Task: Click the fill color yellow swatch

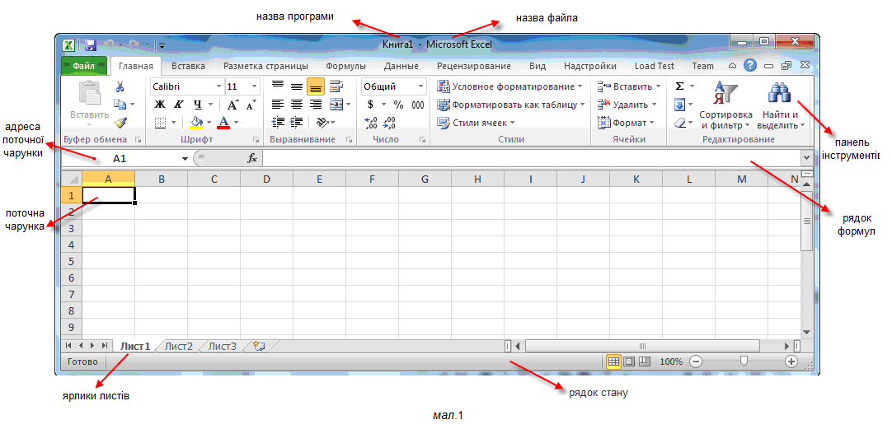Action: 196,122
